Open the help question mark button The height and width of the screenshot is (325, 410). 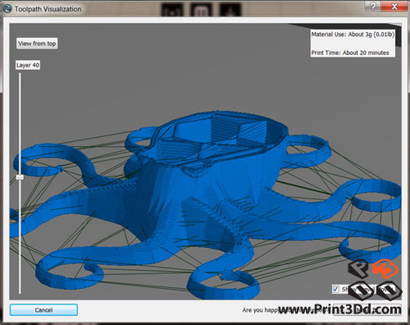click(373, 7)
